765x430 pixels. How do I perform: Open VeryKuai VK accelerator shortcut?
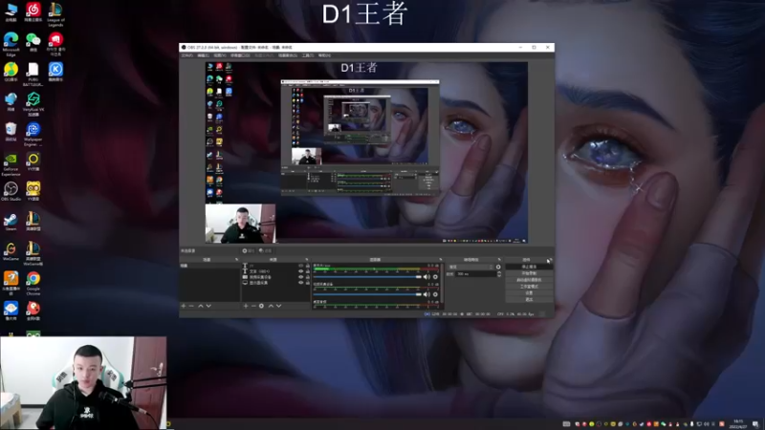[33, 104]
